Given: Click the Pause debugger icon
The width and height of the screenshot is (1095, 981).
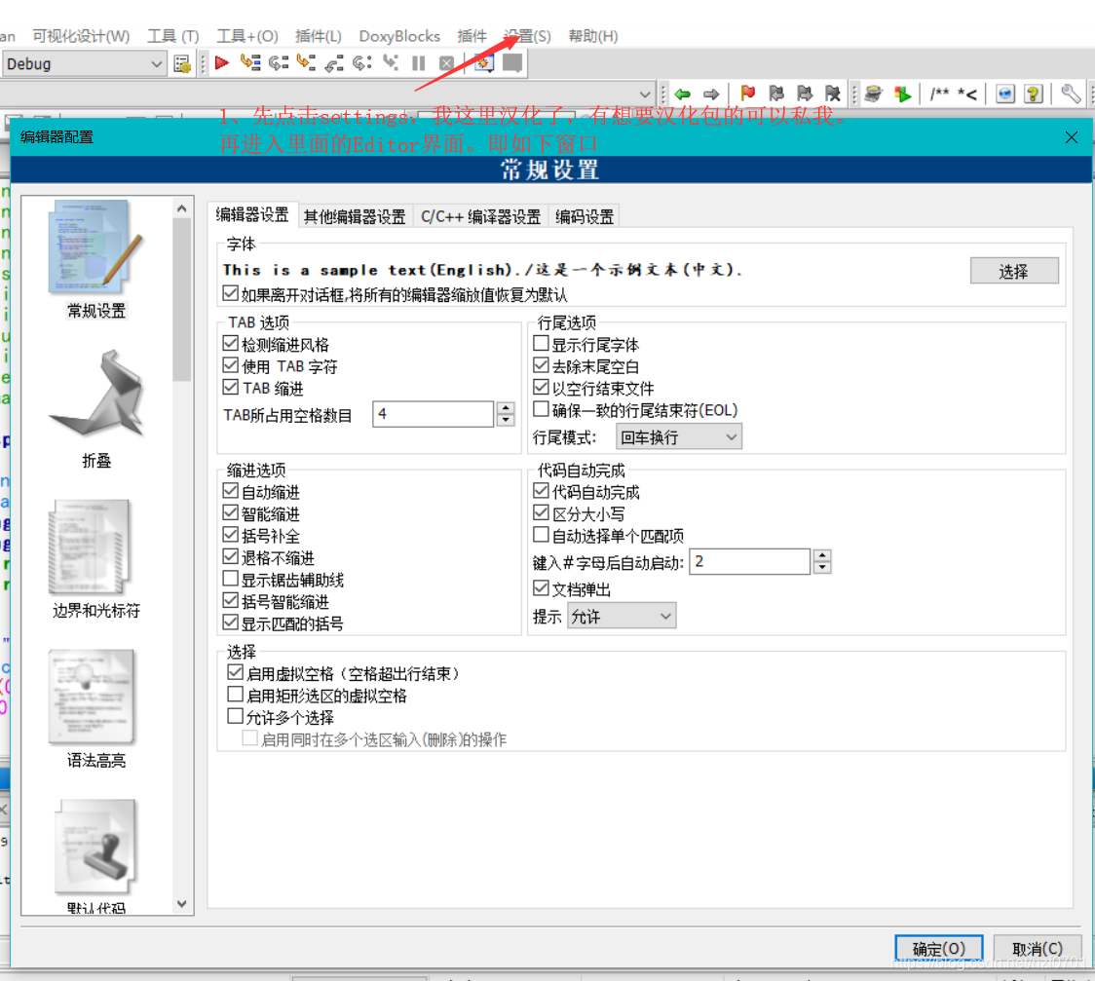Looking at the screenshot, I should [x=419, y=63].
